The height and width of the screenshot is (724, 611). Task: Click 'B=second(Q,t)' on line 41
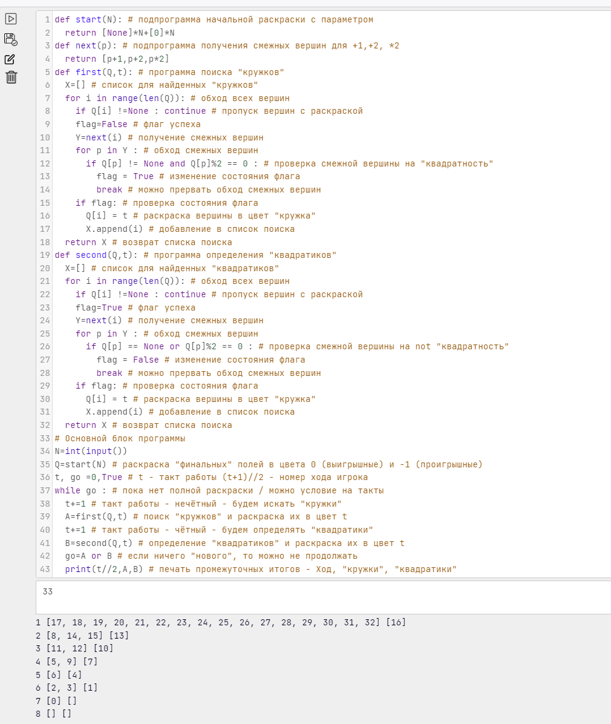[x=99, y=543]
